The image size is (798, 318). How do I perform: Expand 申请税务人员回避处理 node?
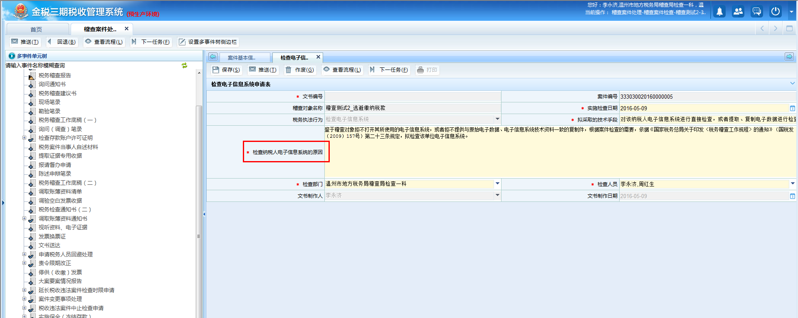[x=24, y=254]
